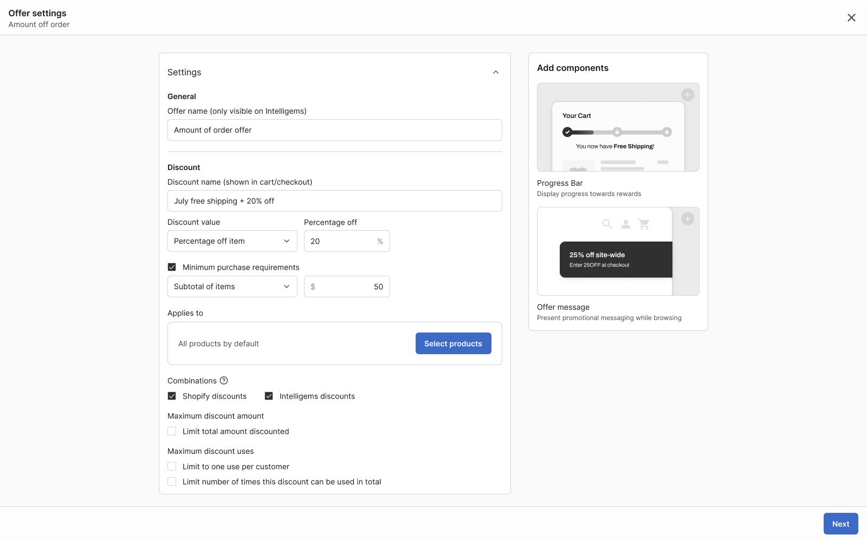Screen dimensions: 867x541
Task: Toggle the Shopify discounts checkbox
Action: [x=172, y=396]
